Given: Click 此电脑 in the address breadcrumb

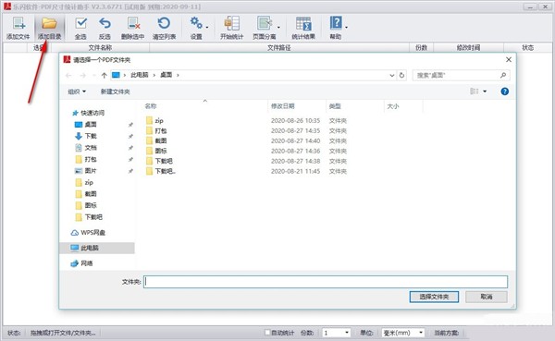Looking at the screenshot, I should coord(140,75).
